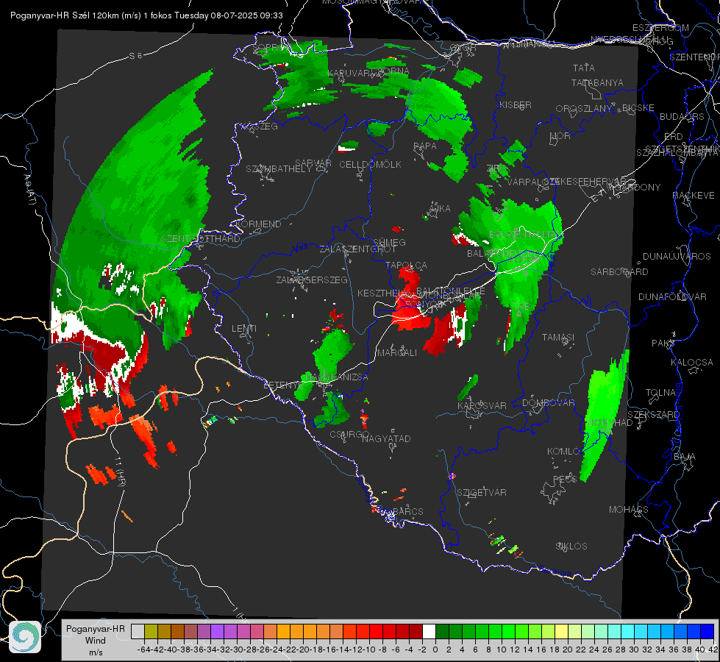Click the TAPOLCA city label
The image size is (720, 662).
click(407, 265)
